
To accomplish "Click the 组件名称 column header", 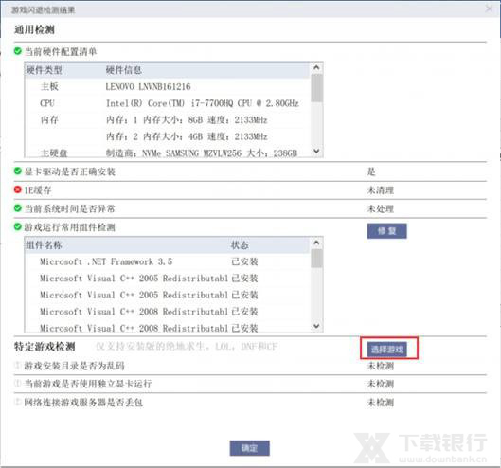I will (x=45, y=245).
